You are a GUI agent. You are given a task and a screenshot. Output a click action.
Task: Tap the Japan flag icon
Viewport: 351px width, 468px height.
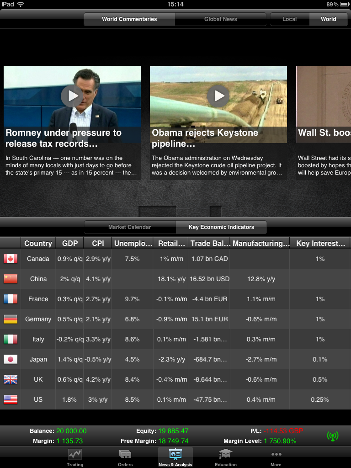11,359
